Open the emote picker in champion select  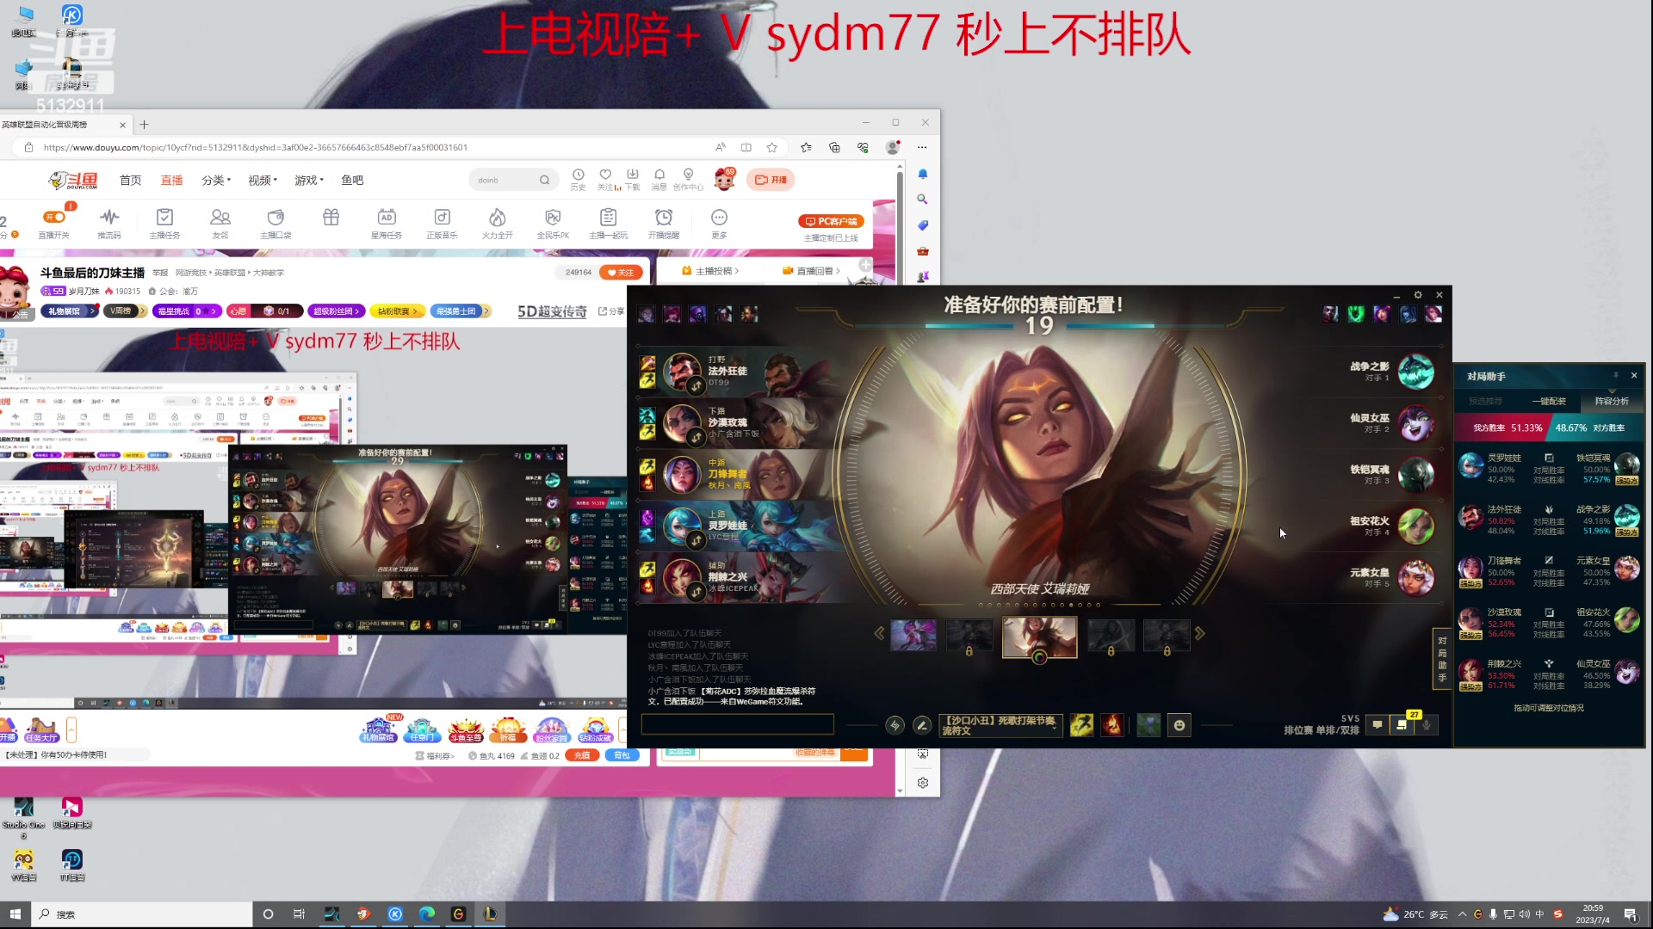tap(1179, 725)
